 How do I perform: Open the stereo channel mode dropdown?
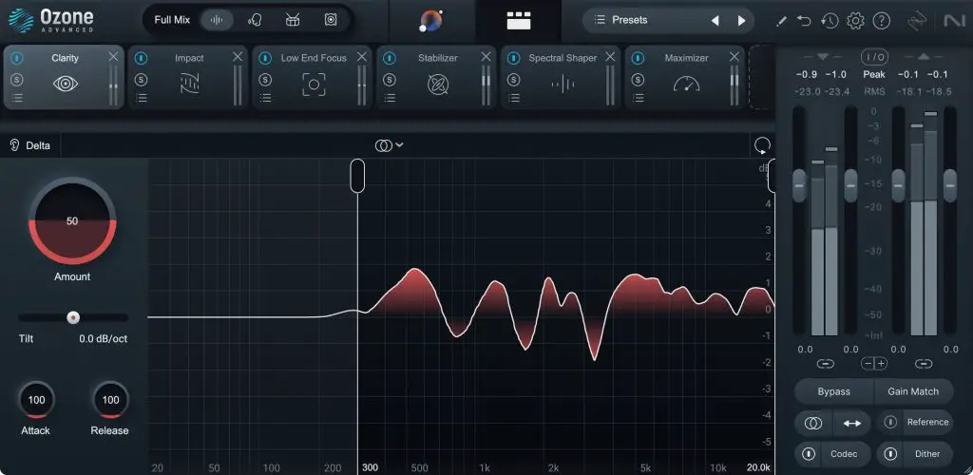(389, 145)
